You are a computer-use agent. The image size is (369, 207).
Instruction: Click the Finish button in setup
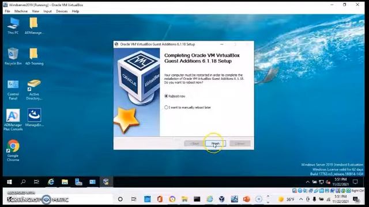215,143
